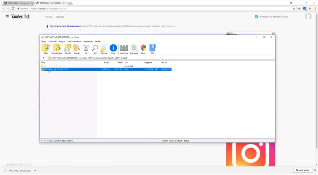Go up one folder level arrow
318x175 pixels.
click(x=43, y=58)
